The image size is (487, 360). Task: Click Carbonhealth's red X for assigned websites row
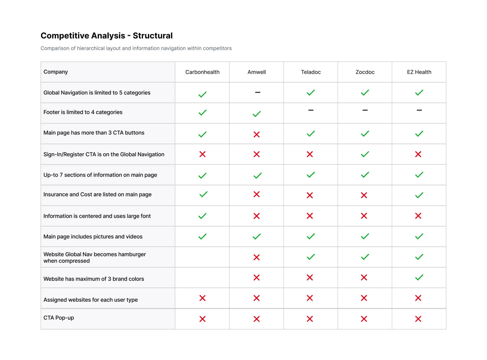[x=202, y=298]
